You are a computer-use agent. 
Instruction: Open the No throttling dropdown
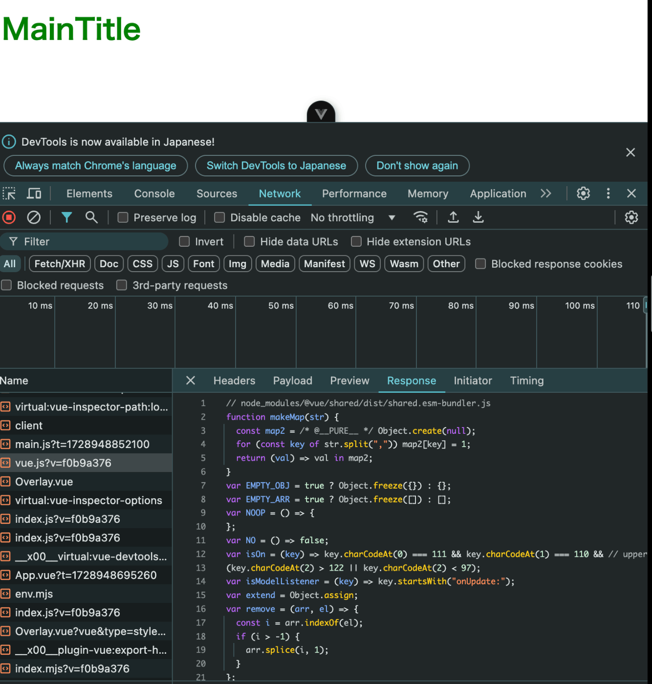click(353, 217)
